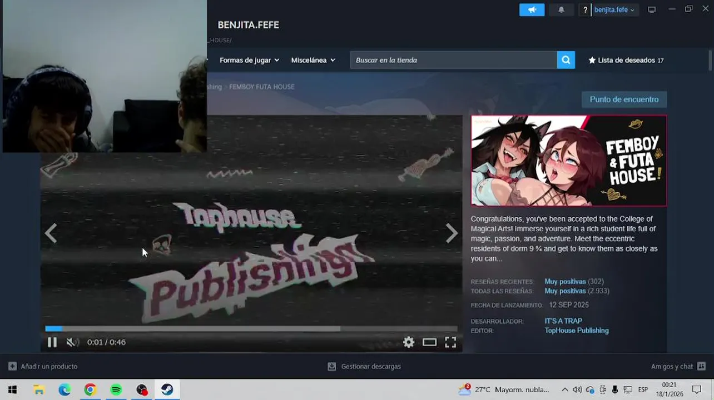Click the microphone tray icon
This screenshot has width=714, height=400.
point(615,389)
